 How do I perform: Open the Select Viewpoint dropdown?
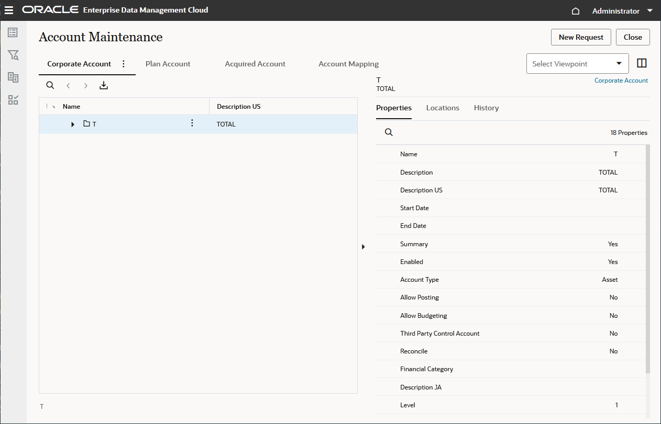577,64
